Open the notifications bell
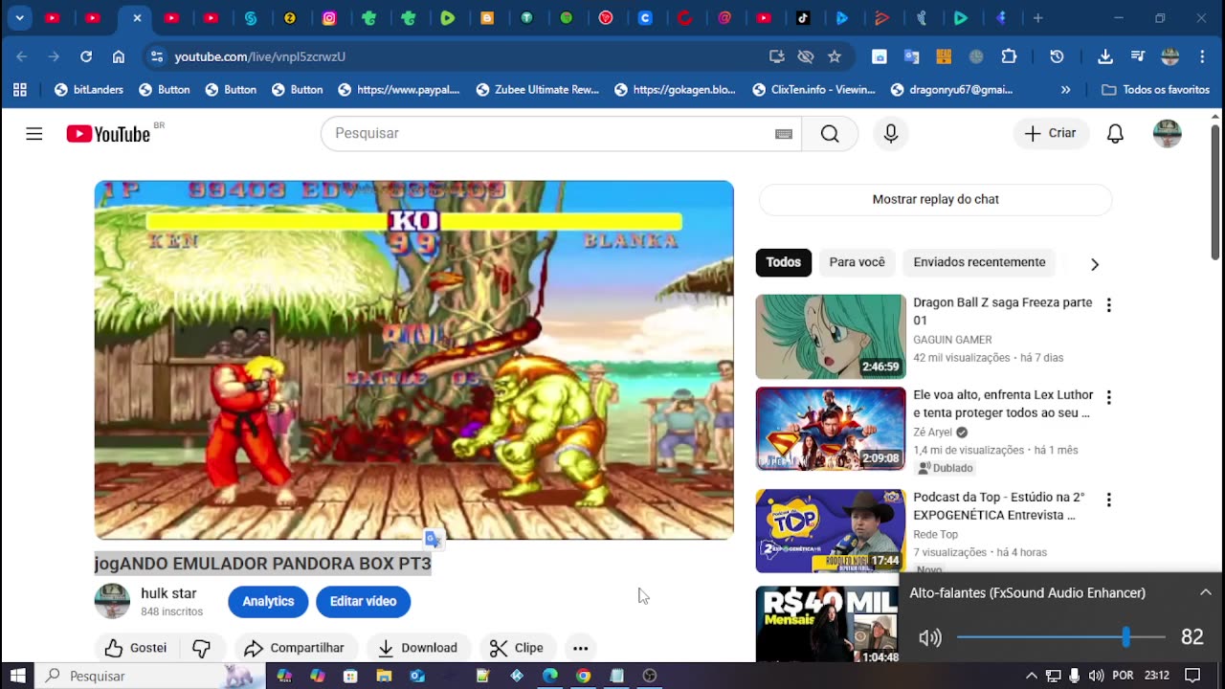The height and width of the screenshot is (689, 1225). pos(1115,134)
